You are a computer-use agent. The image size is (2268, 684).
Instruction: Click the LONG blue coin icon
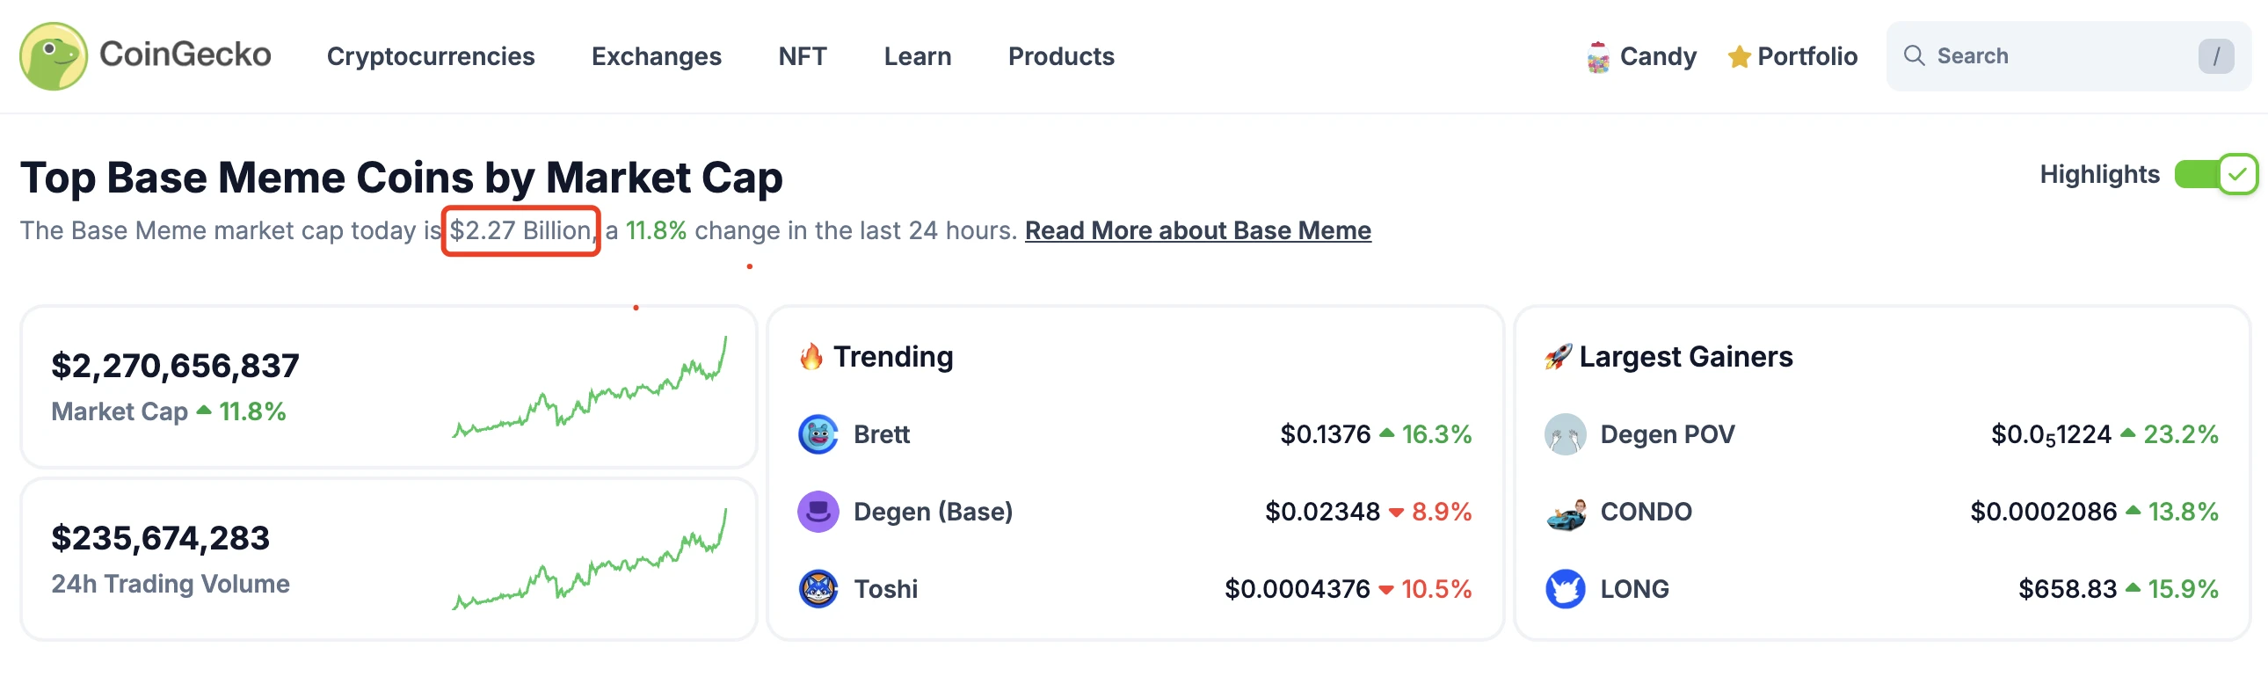click(x=1564, y=588)
